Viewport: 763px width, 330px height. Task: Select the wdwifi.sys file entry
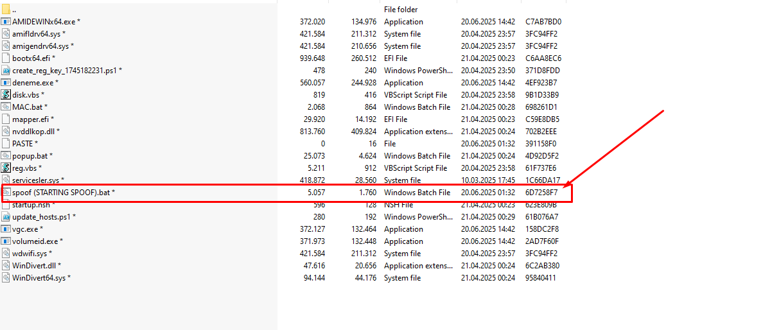pos(31,254)
